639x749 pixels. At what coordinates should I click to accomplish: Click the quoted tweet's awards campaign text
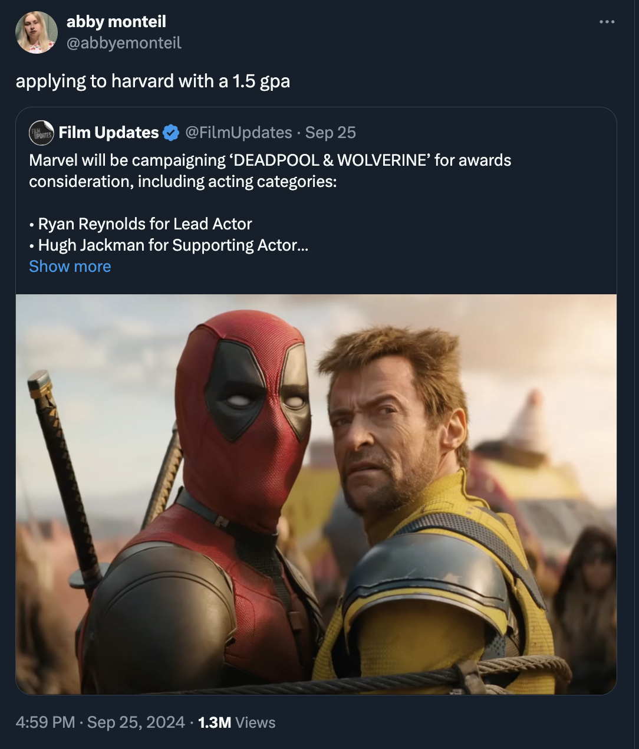pyautogui.click(x=270, y=170)
